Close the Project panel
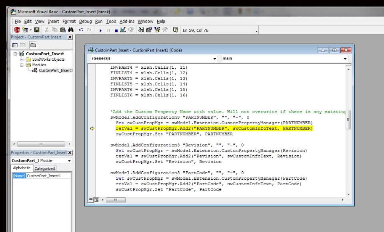Image resolution: width=384 pixels, height=232 pixels. tap(70, 37)
